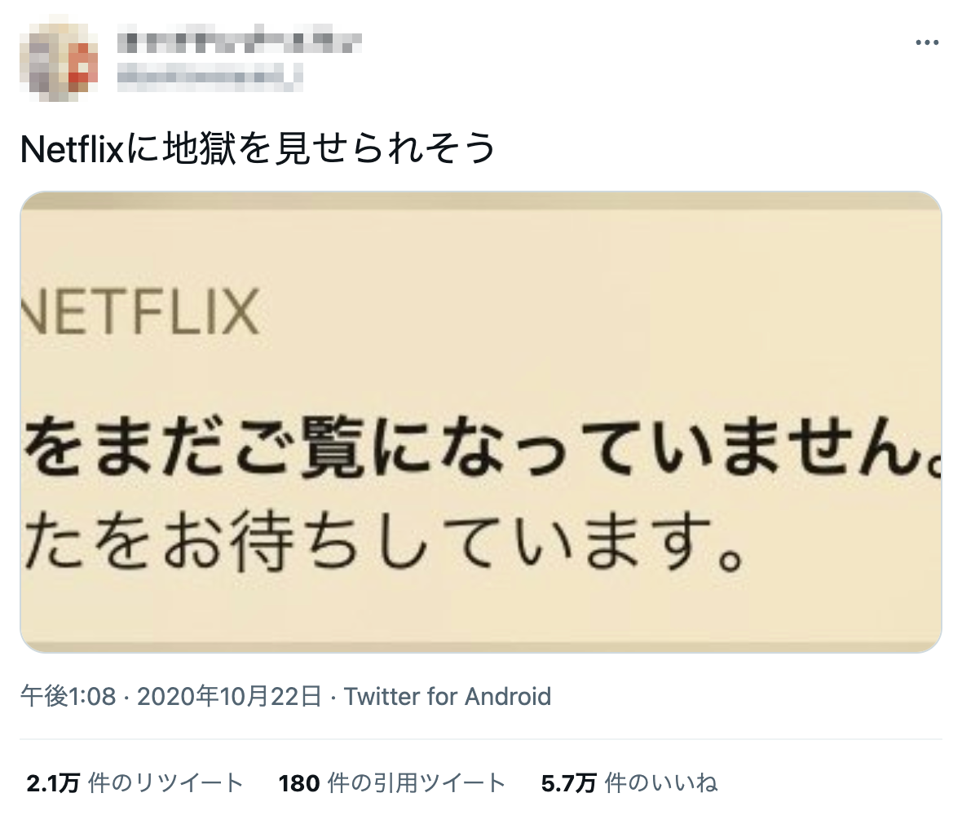Viewport: 962px width, 815px height.
Task: View the 180 quote tweets count
Action: [298, 783]
